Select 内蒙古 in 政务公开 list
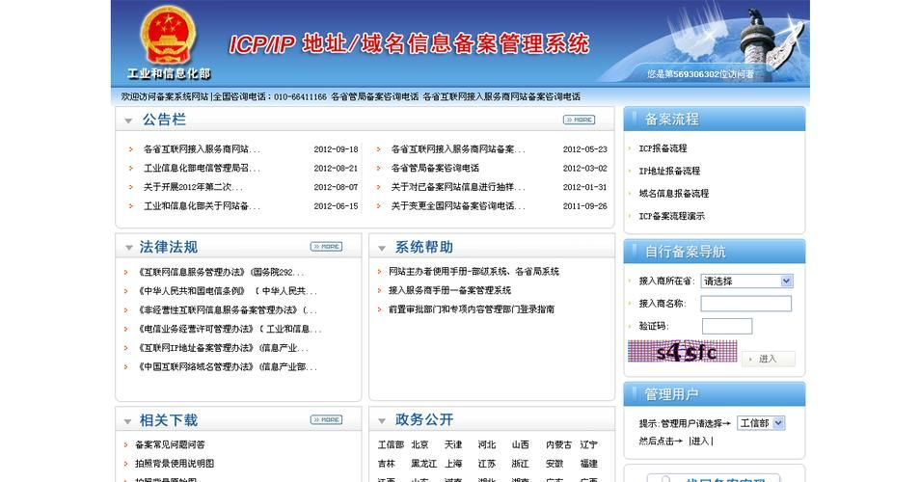 pos(558,444)
